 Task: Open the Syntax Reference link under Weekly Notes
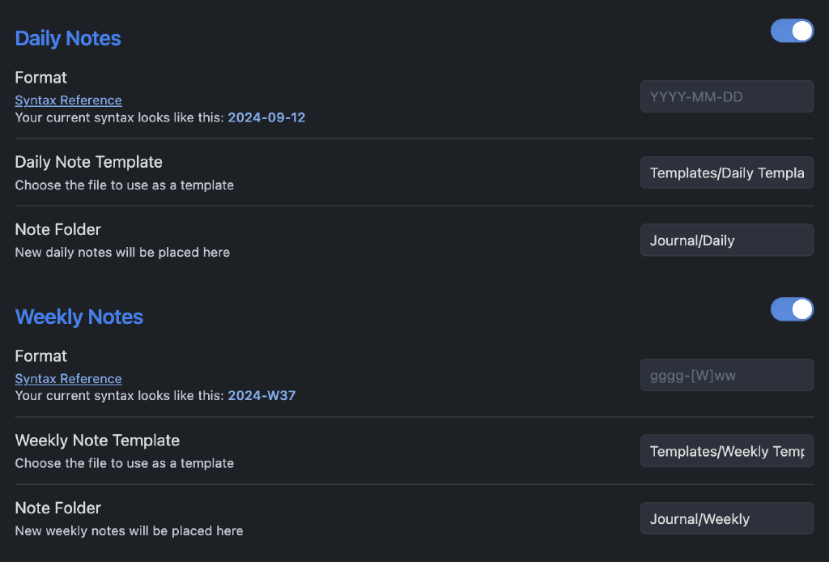(x=68, y=378)
